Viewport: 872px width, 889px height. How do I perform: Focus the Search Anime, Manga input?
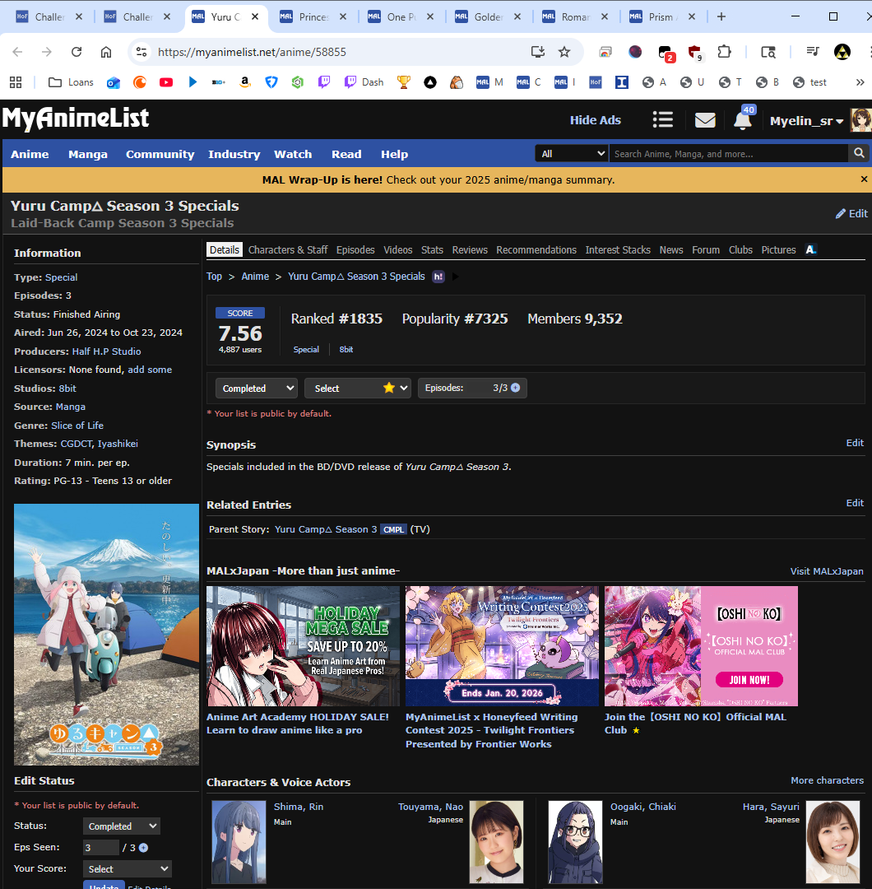click(x=728, y=154)
